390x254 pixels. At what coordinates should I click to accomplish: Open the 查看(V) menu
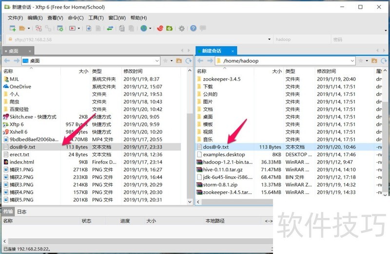(55, 18)
